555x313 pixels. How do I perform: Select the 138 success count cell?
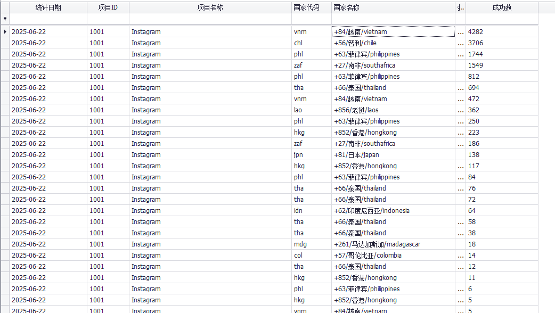point(502,154)
